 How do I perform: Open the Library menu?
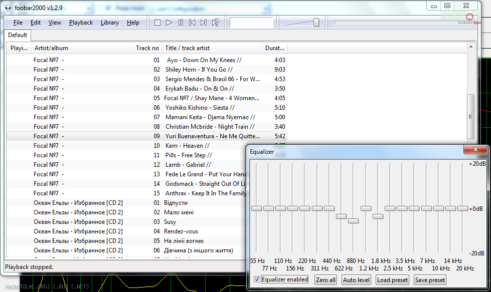(110, 23)
